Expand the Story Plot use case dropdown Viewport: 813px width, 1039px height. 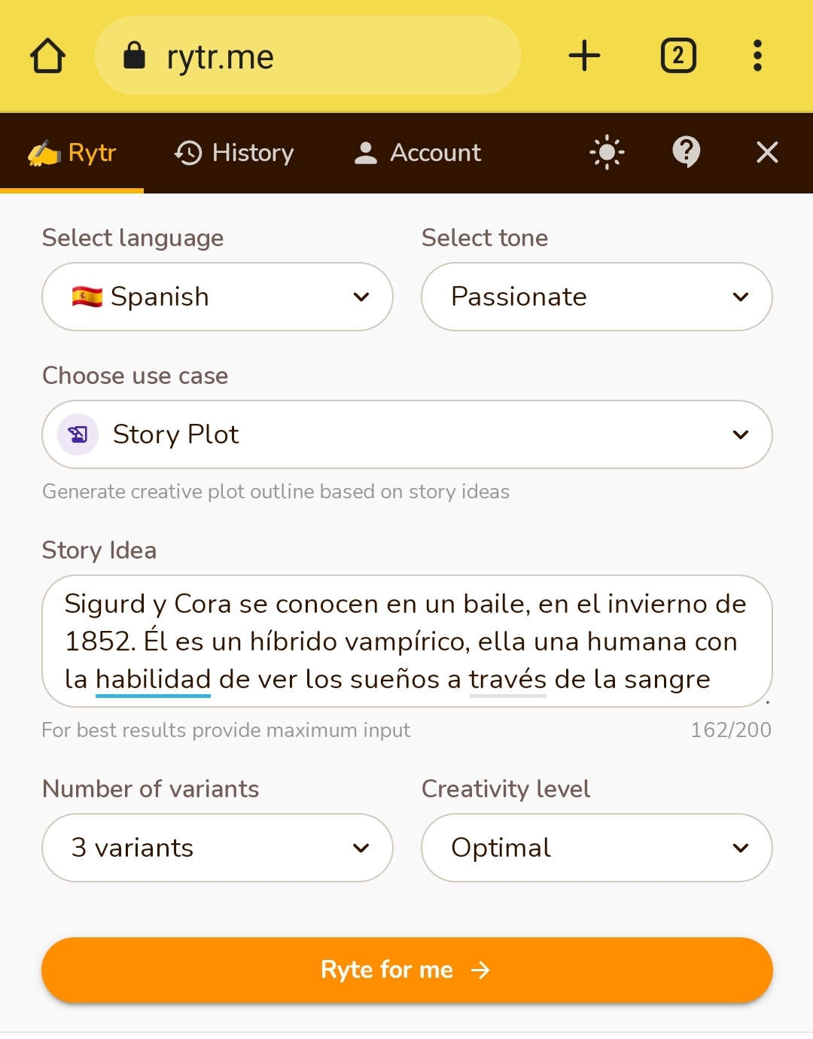[407, 434]
